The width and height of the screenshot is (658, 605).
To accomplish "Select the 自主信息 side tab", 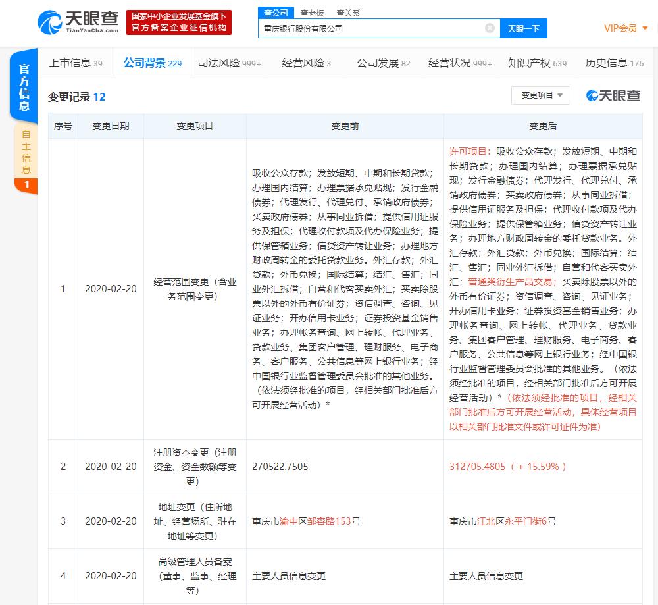I will tap(26, 159).
